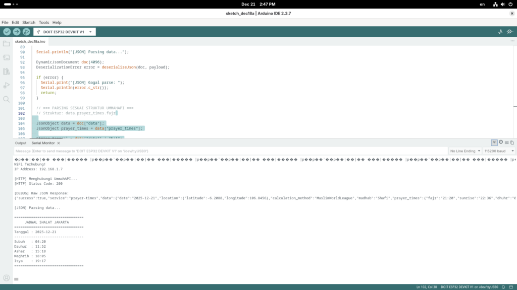Open the Search magnifier in the sidebar
Screen dimensions: 517x290
tap(7, 99)
